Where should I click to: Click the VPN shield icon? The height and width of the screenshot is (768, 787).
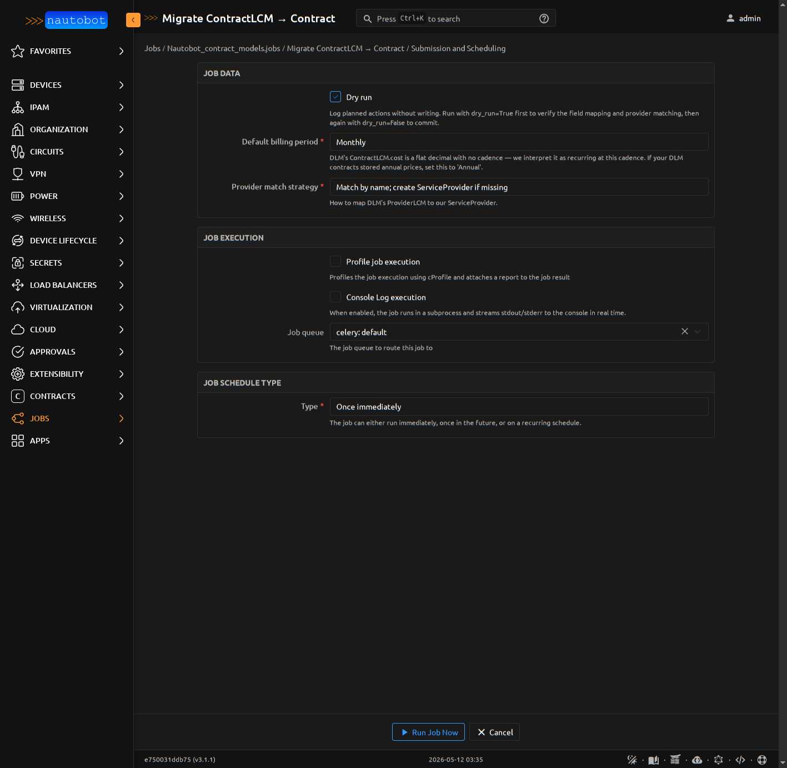18,174
